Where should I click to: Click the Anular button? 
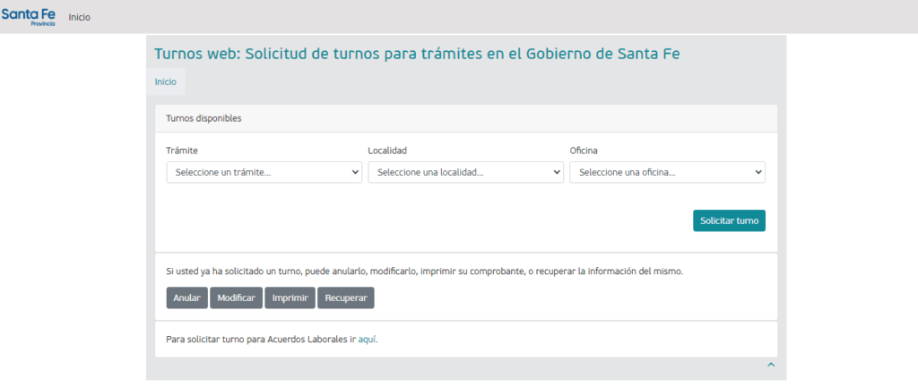click(x=186, y=297)
